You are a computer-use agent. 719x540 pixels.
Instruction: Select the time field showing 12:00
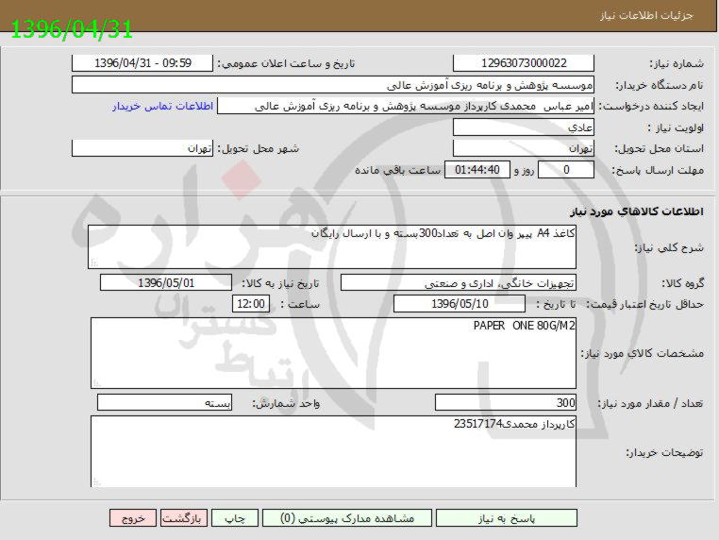[251, 304]
